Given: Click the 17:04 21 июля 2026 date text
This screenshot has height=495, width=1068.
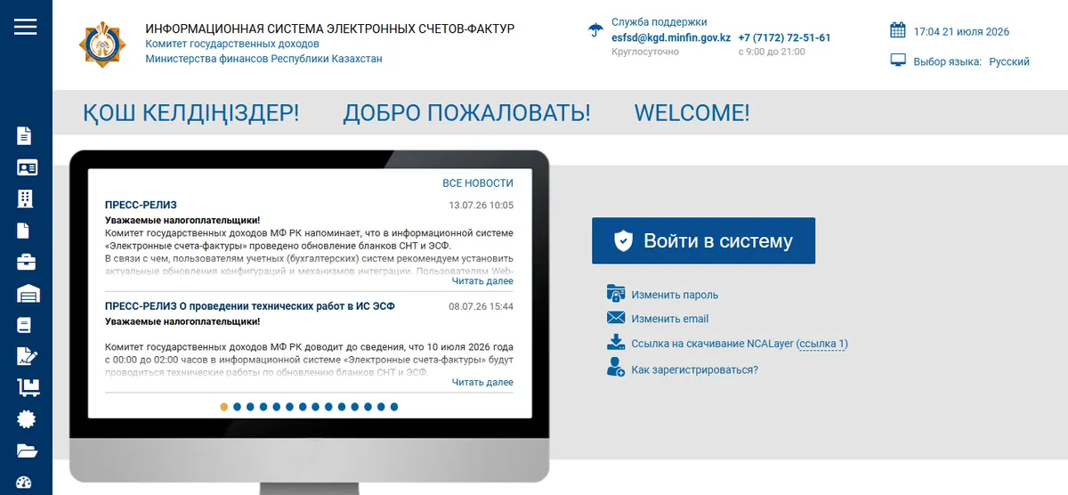Looking at the screenshot, I should pos(961,32).
